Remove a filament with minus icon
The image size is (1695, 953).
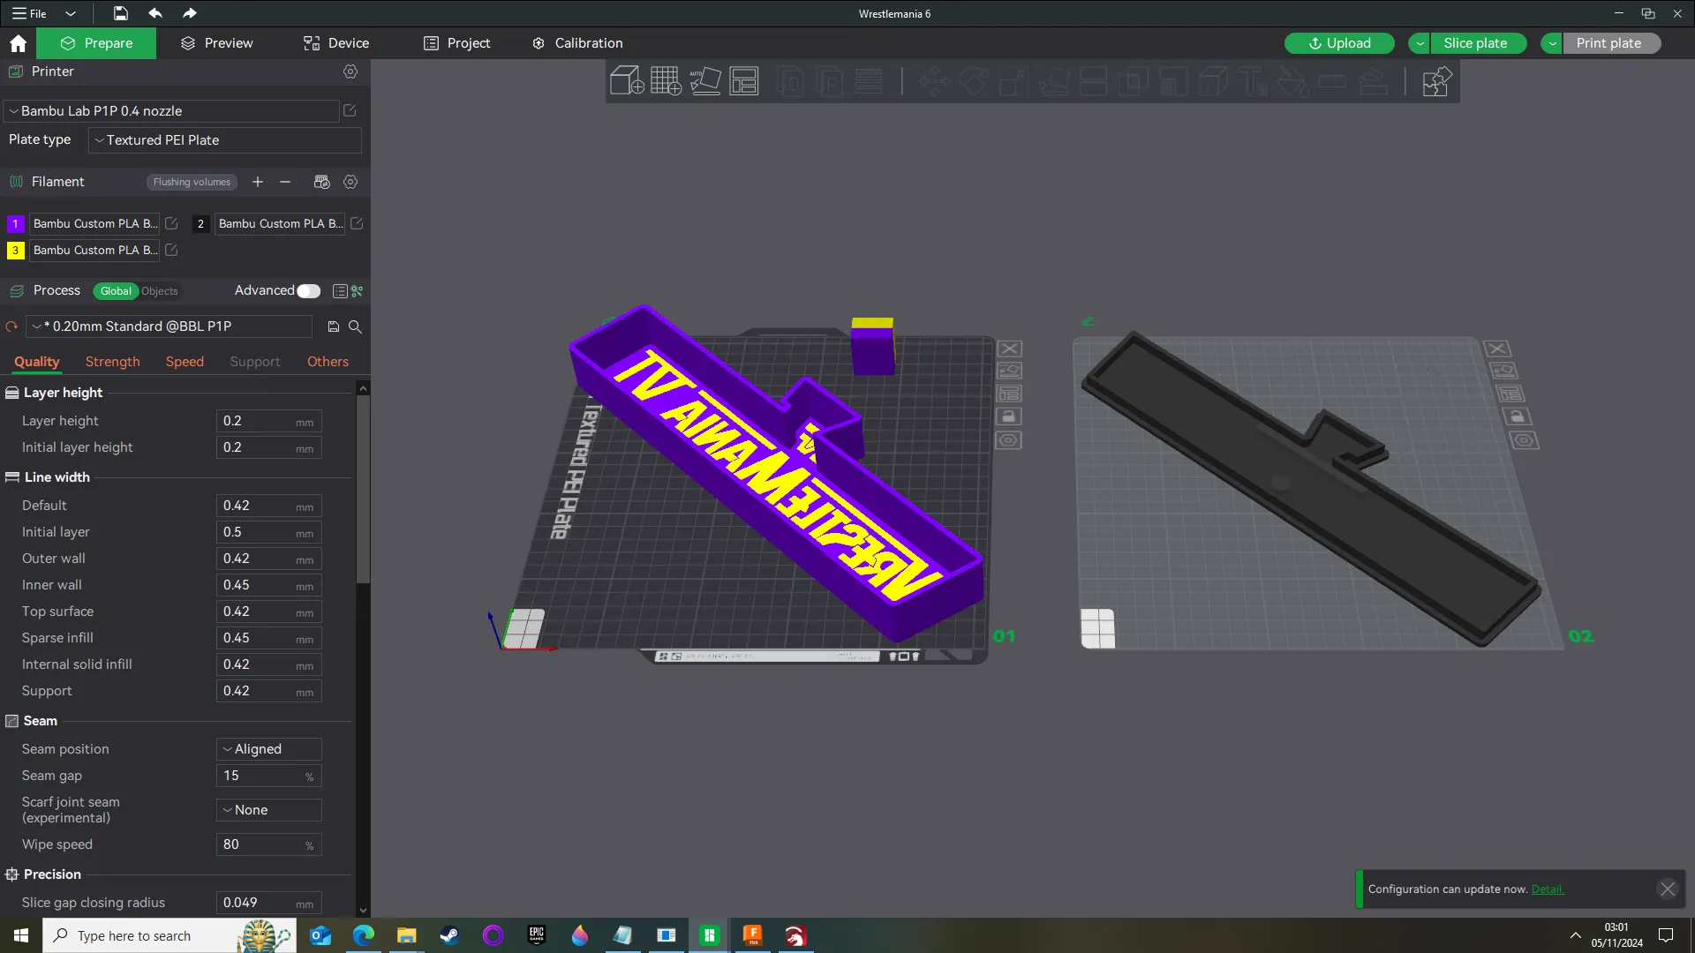pos(285,182)
